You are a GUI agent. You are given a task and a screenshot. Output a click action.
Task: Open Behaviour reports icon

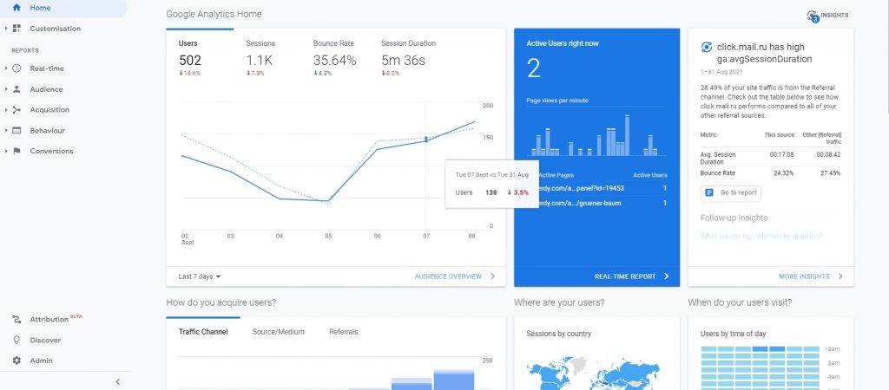tap(16, 130)
